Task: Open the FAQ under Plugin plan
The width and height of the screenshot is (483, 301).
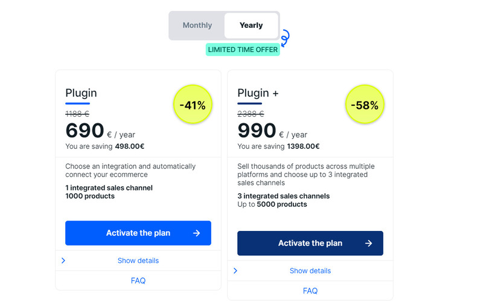Action: 138,280
